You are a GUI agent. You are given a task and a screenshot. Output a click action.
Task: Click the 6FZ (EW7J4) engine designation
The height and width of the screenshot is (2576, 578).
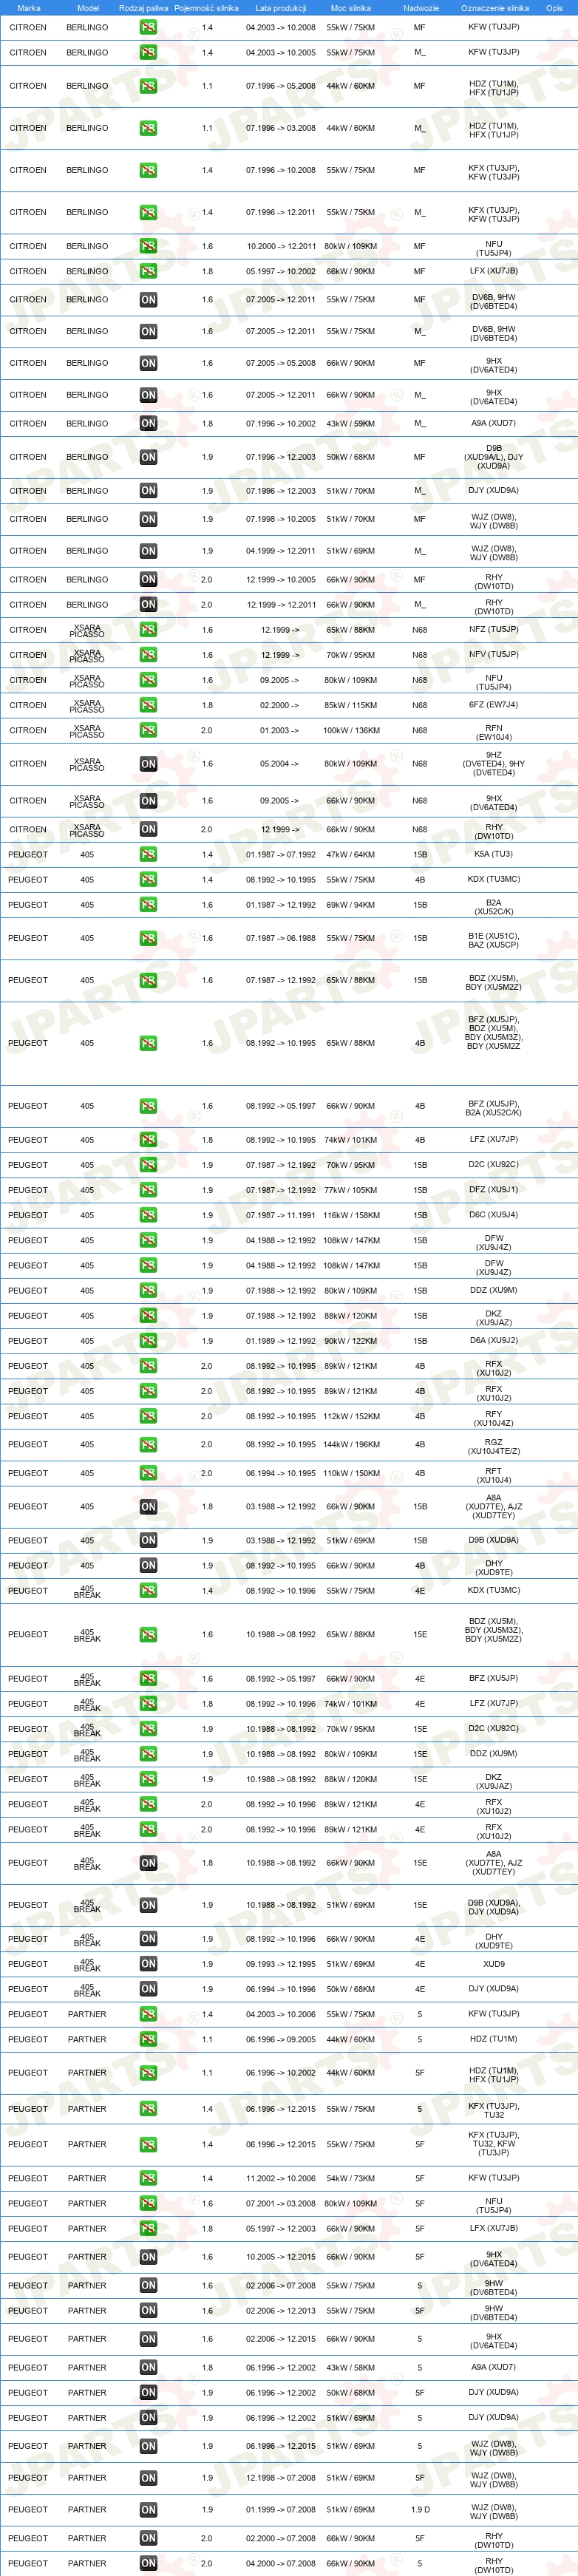point(494,705)
